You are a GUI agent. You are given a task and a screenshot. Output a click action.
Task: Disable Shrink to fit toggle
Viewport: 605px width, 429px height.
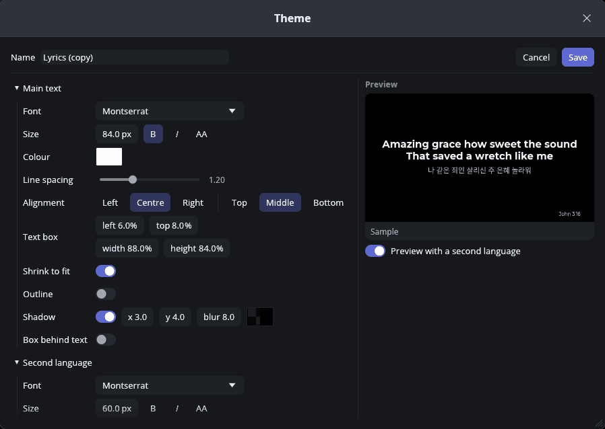[x=106, y=271]
